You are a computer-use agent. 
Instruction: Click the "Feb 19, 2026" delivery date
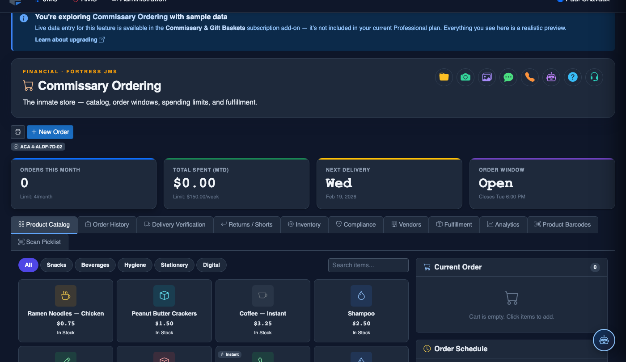coord(341,197)
